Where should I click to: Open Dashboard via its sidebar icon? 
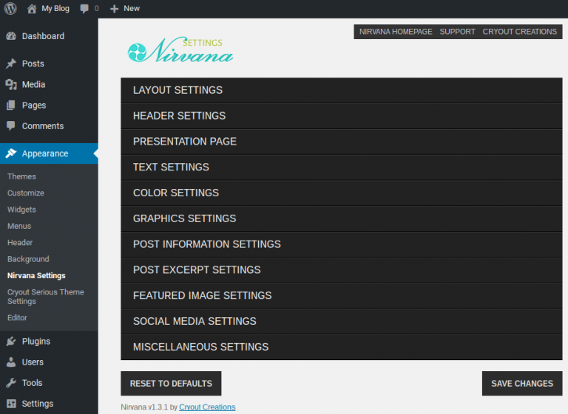[11, 36]
